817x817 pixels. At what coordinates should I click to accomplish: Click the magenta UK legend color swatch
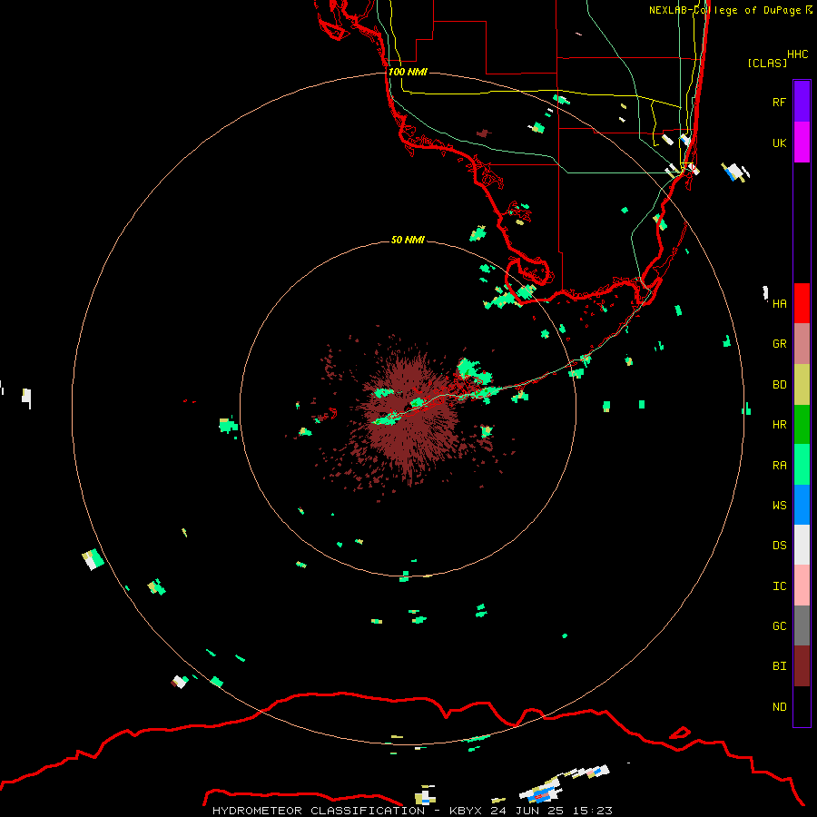tap(802, 143)
